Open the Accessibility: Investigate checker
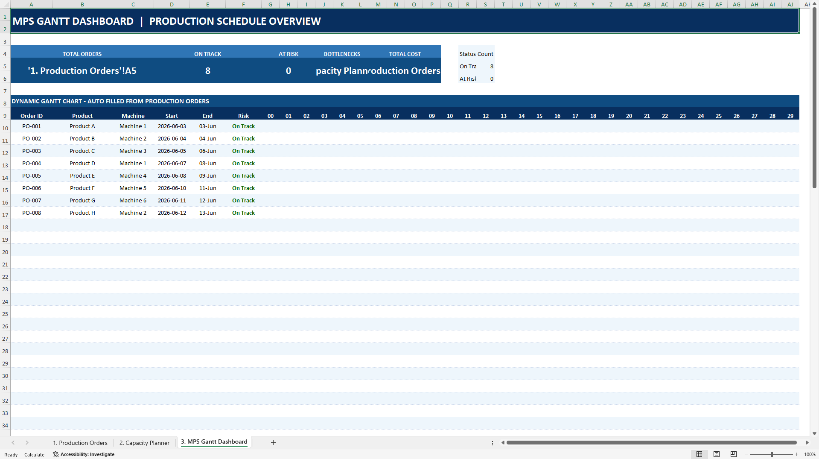Screen dimensions: 819x459 click(x=84, y=454)
